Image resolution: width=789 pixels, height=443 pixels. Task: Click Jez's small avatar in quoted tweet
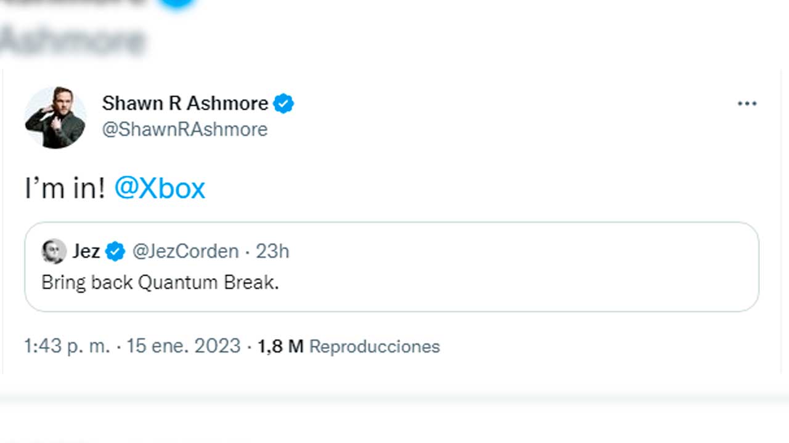tap(54, 251)
